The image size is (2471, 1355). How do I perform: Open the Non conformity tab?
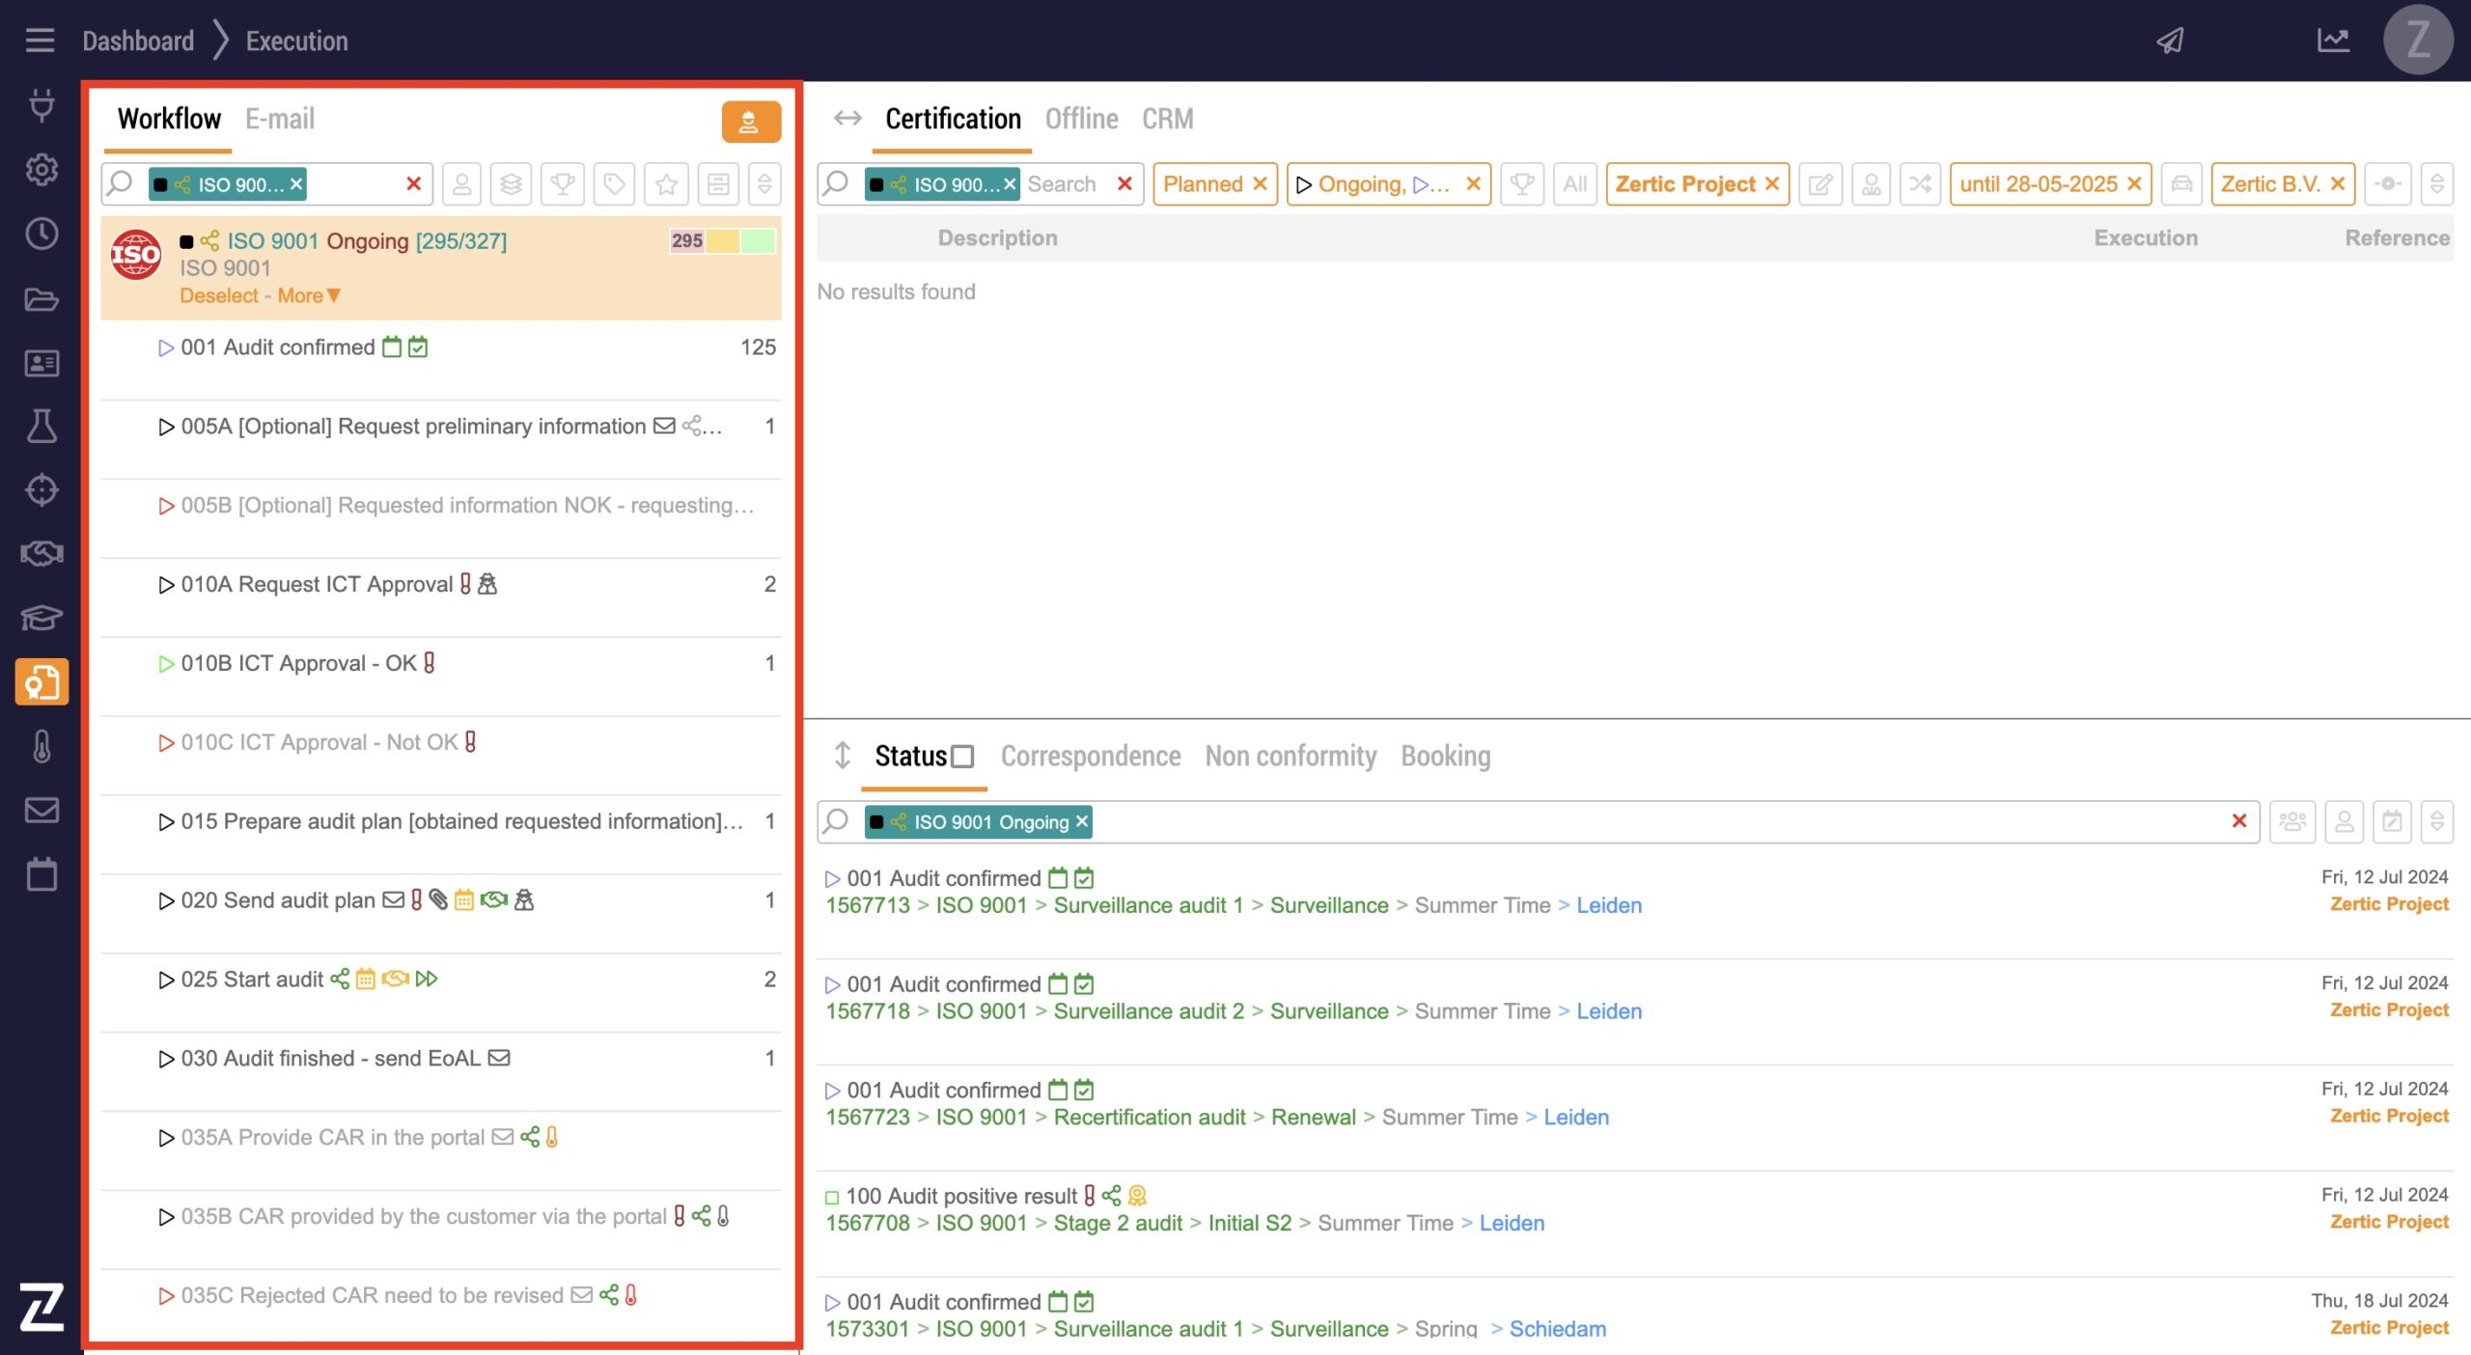click(1291, 757)
